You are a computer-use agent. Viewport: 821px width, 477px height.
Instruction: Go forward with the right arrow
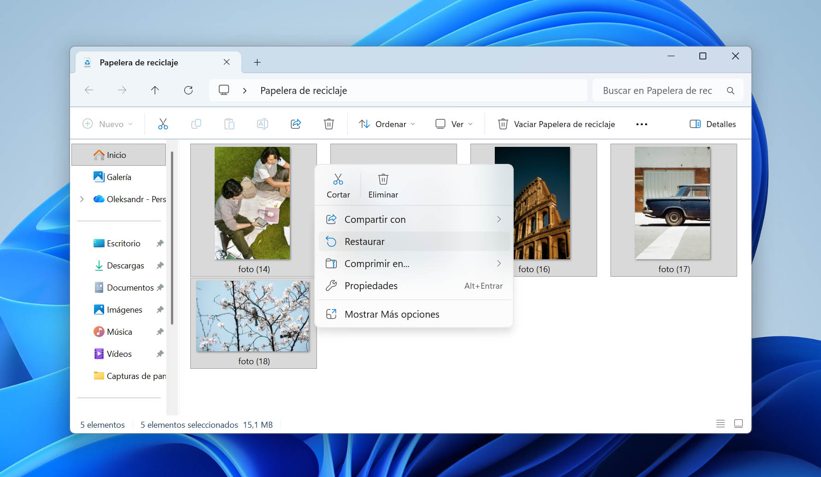click(122, 90)
